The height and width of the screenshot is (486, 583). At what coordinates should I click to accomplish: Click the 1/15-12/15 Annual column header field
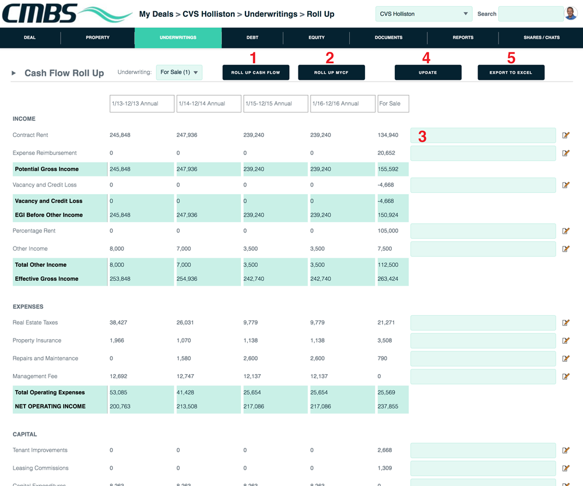coord(276,104)
